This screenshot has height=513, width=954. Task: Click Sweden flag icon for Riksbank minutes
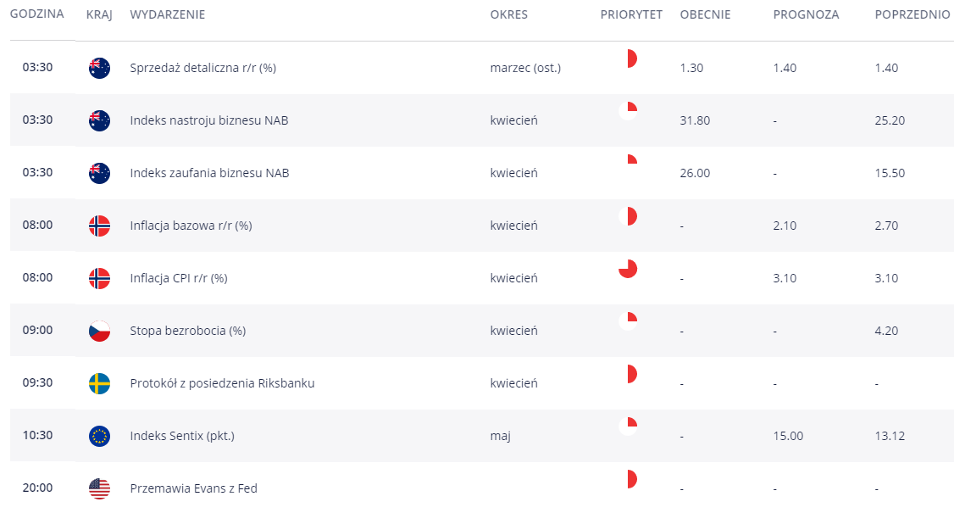pos(99,383)
